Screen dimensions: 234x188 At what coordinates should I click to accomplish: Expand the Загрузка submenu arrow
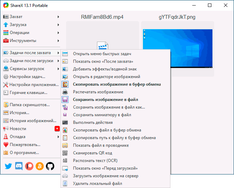pyautogui.click(x=58, y=25)
